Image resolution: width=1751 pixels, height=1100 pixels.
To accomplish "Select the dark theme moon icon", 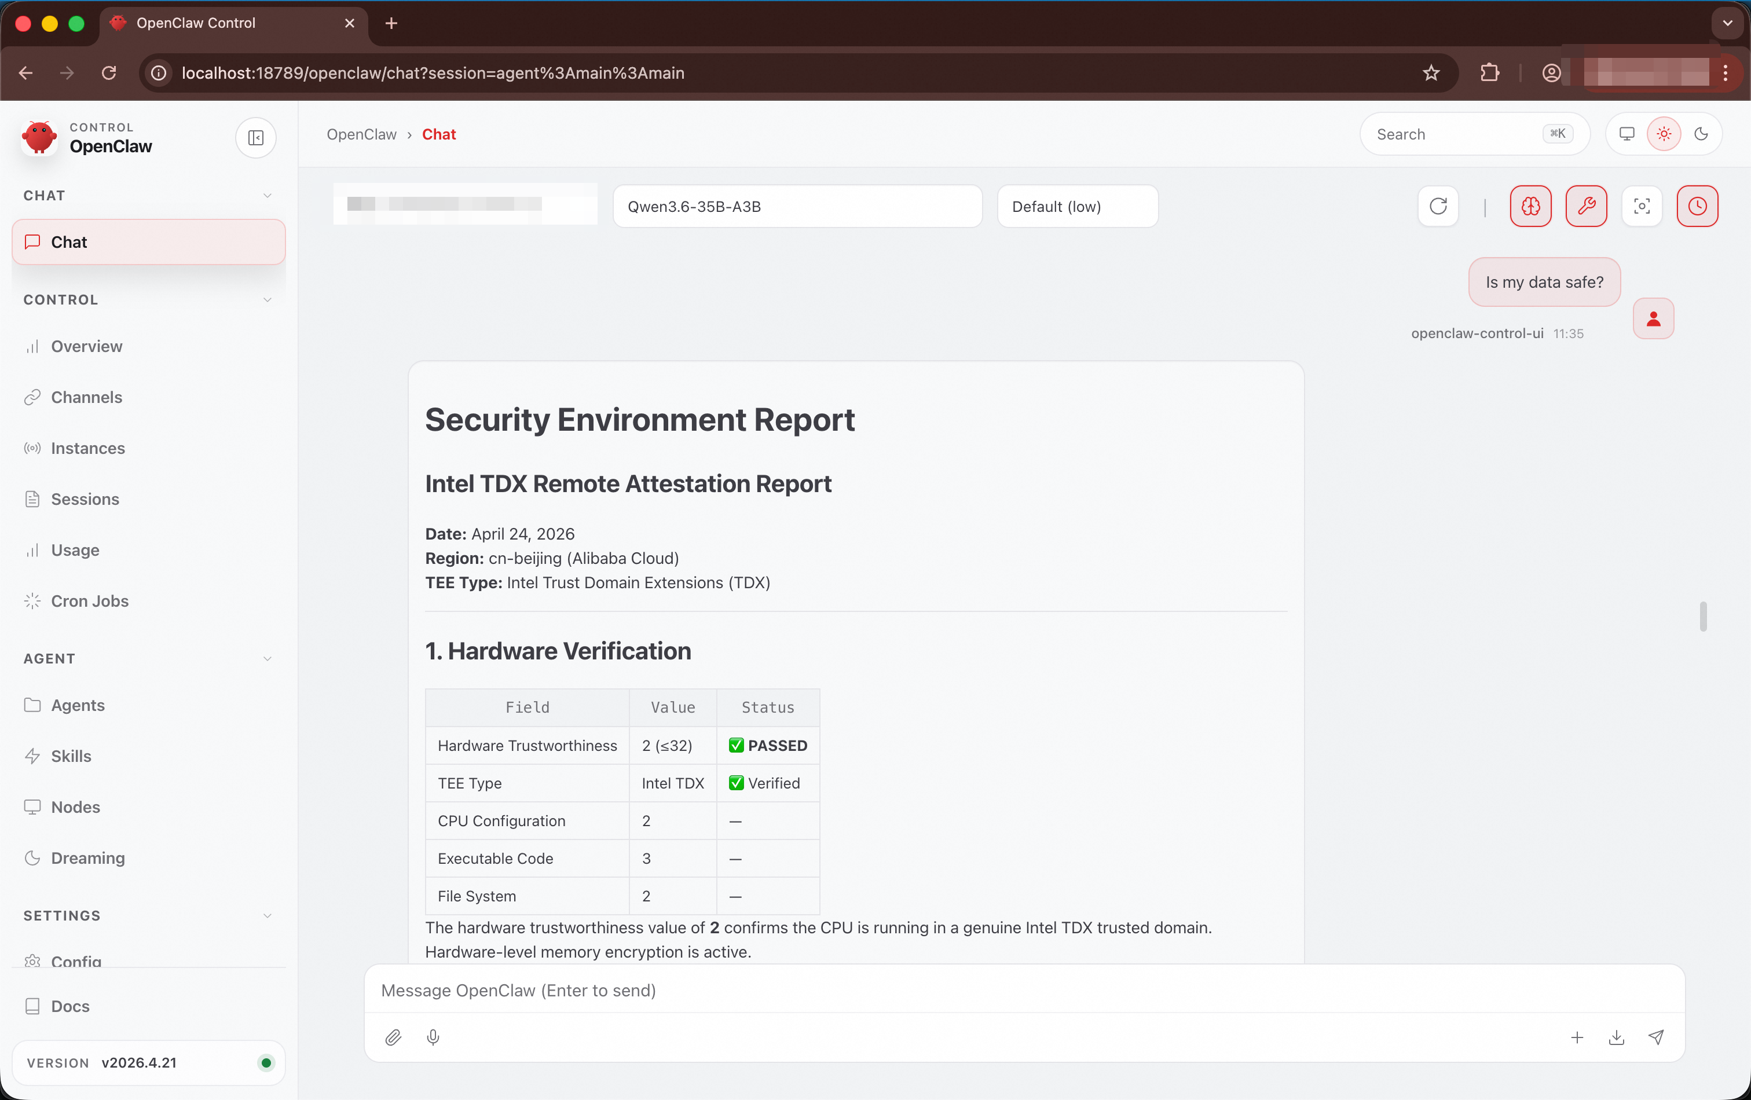I will coord(1701,134).
